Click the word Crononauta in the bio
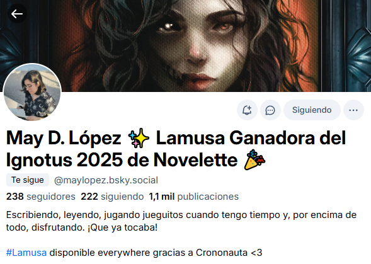The image size is (371, 264). pyautogui.click(x=222, y=253)
